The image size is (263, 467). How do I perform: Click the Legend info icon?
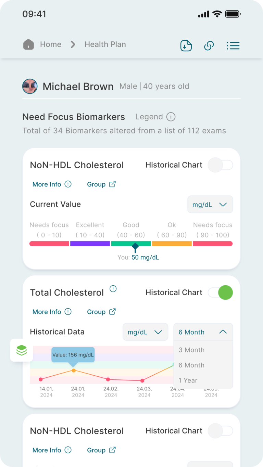171,117
